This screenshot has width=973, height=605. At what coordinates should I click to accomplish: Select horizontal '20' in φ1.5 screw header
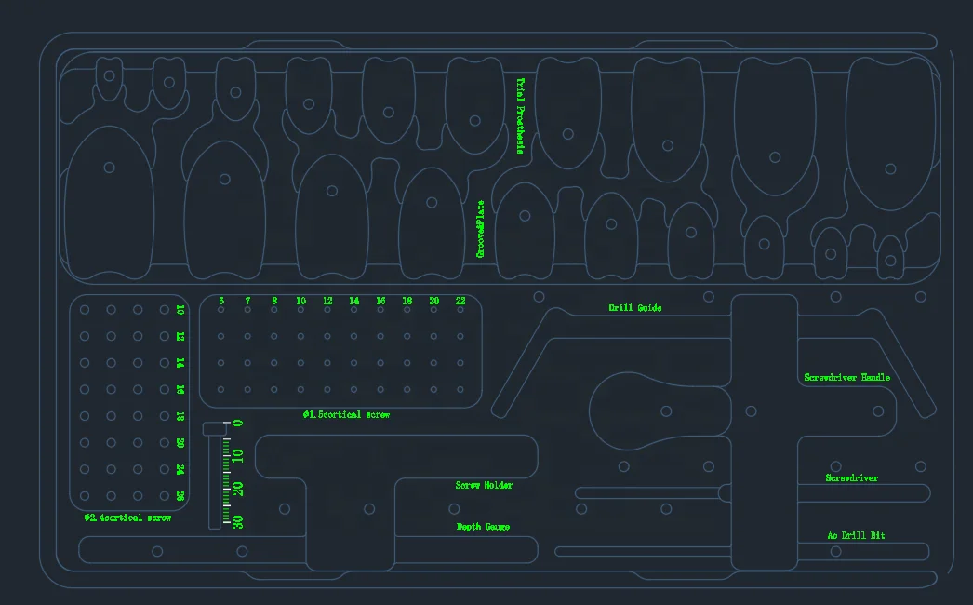point(433,301)
